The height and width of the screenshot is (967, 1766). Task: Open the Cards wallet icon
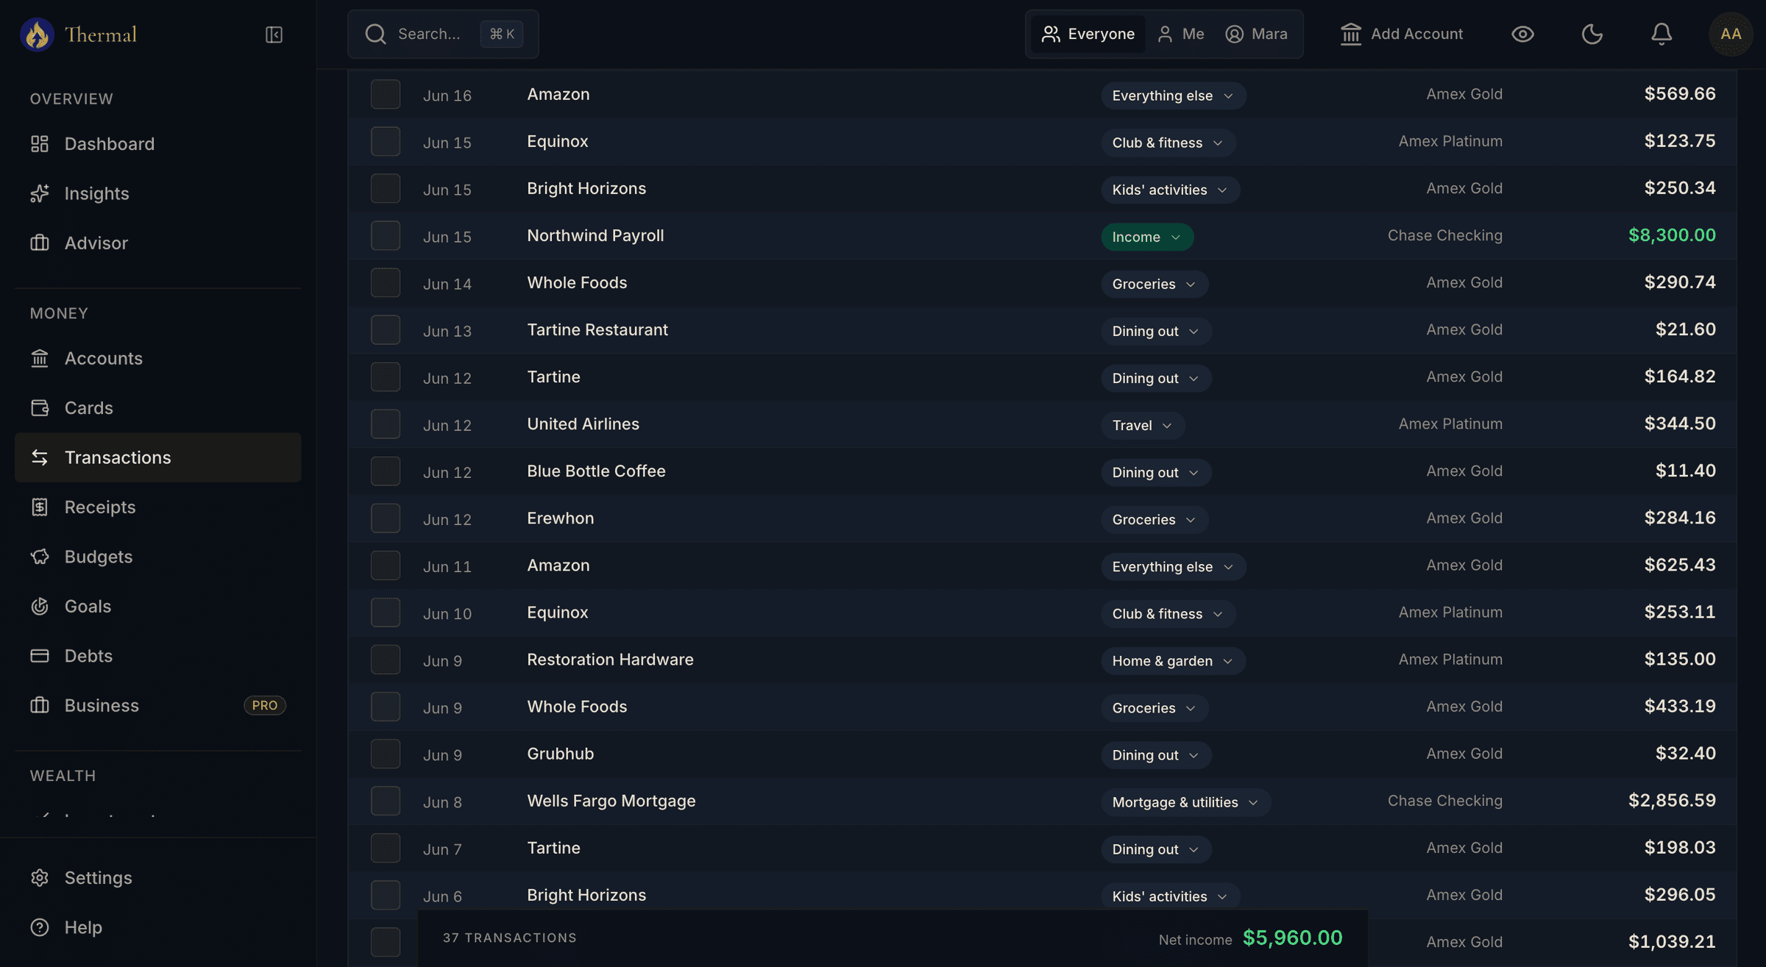(40, 407)
